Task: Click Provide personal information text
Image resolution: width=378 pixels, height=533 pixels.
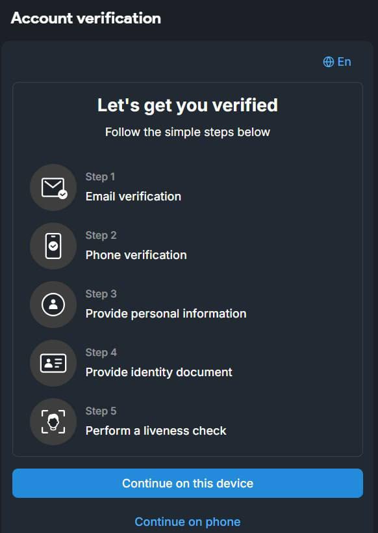Action: 166,314
